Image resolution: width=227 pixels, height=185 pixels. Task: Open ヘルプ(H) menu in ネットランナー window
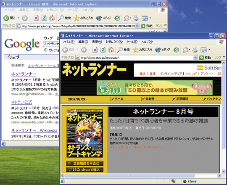click(x=147, y=42)
